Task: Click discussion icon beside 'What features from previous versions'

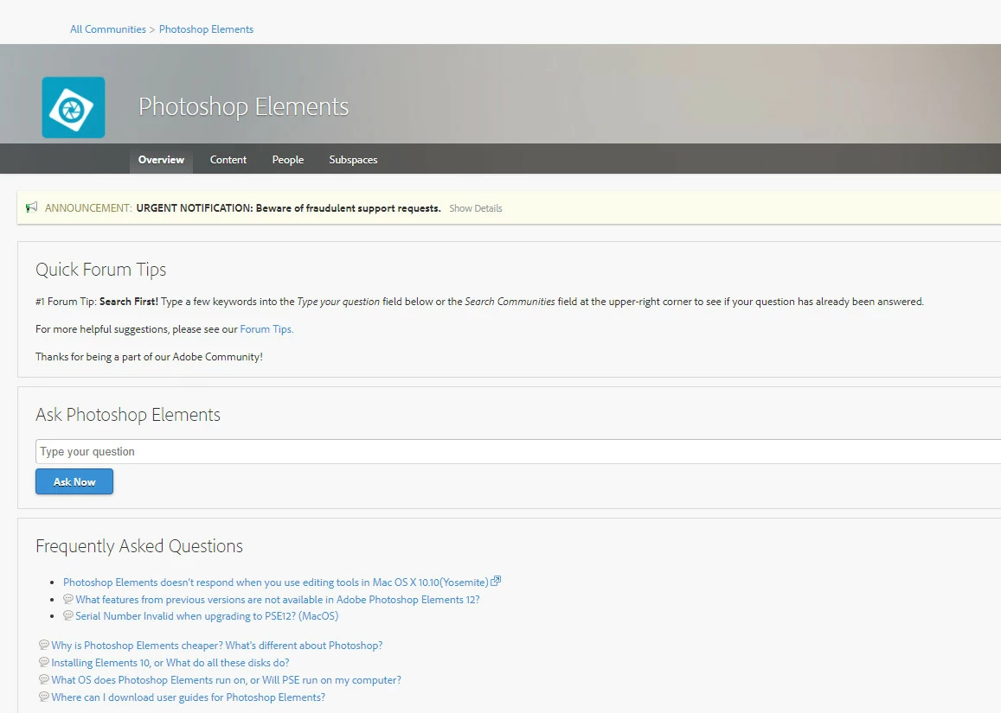Action: (x=67, y=599)
